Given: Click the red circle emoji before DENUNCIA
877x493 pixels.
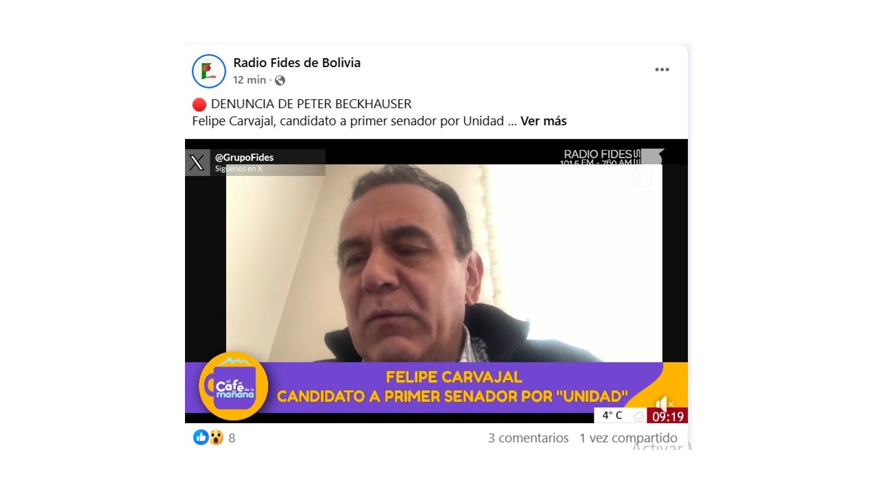Looking at the screenshot, I should 199,105.
